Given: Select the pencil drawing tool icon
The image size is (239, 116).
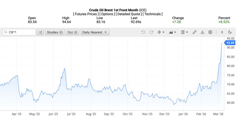Looking at the screenshot, I should (x=194, y=32).
